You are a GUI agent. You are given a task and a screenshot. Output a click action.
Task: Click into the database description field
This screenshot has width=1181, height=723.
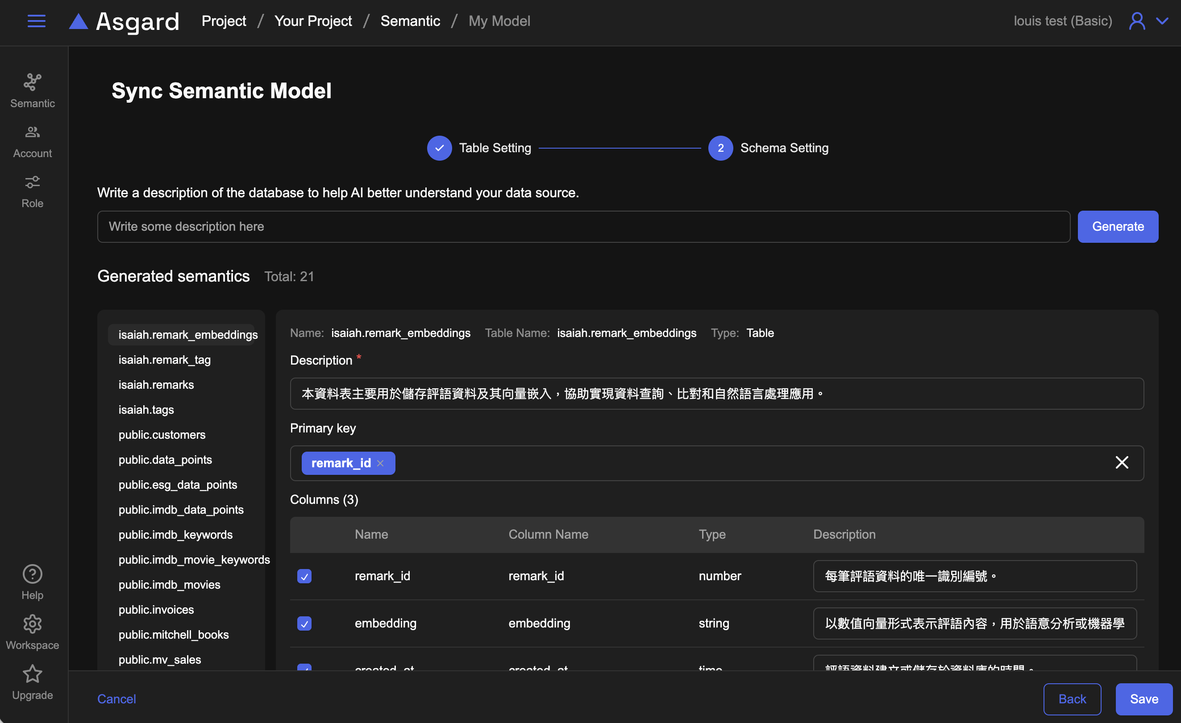[x=583, y=226]
